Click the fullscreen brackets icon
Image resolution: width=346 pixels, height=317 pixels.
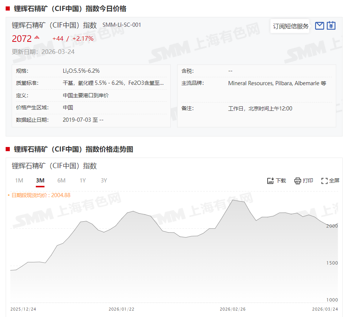pyautogui.click(x=325, y=181)
